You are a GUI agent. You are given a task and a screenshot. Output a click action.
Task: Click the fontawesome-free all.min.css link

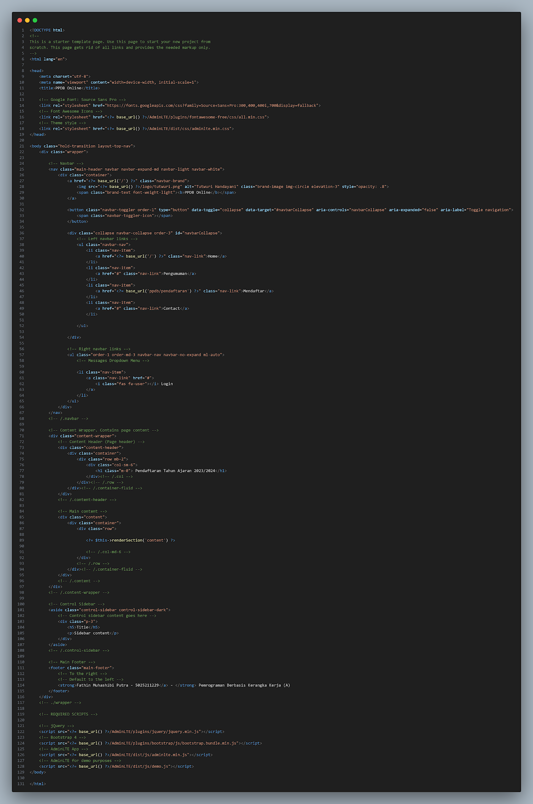tap(154, 117)
